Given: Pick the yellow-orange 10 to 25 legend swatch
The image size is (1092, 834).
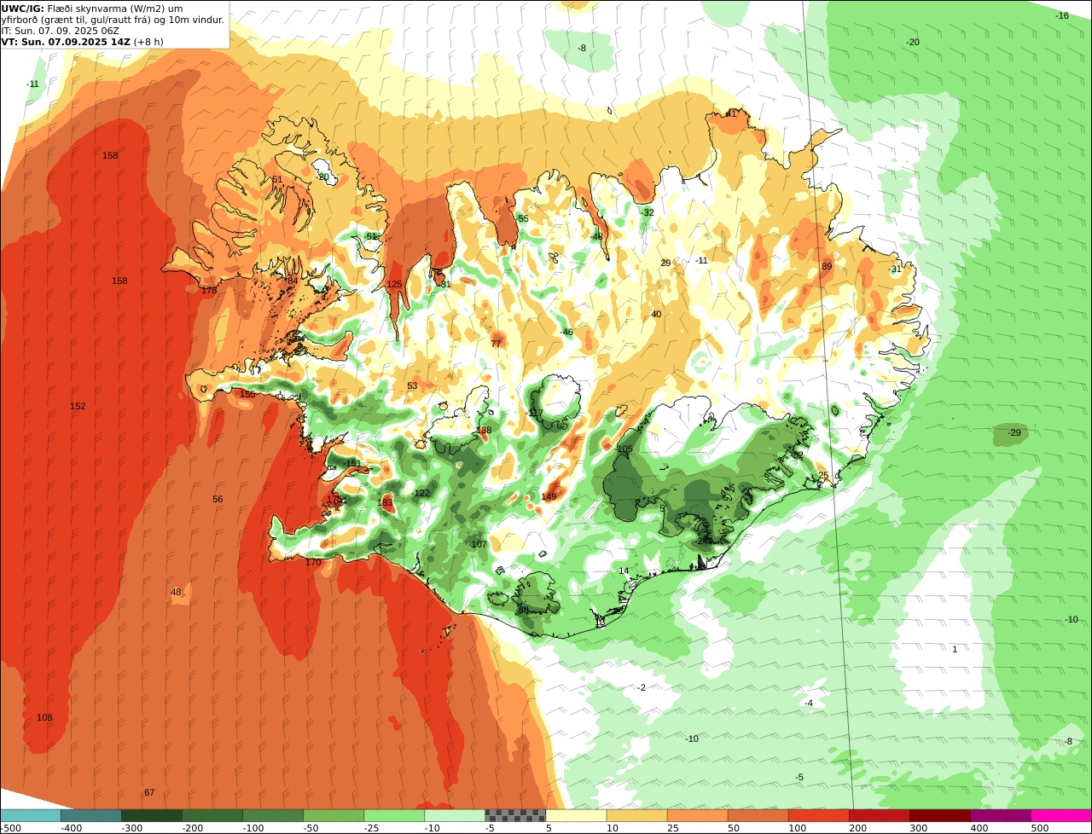Looking at the screenshot, I should pos(636,815).
